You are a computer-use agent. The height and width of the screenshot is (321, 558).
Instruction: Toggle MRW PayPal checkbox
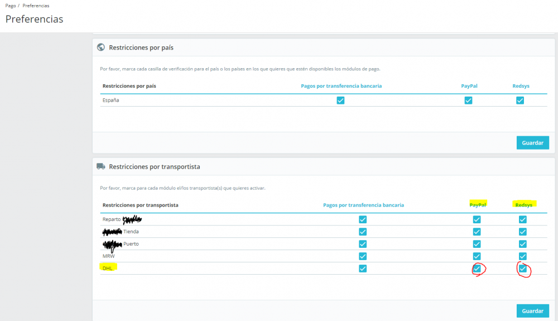tap(477, 256)
